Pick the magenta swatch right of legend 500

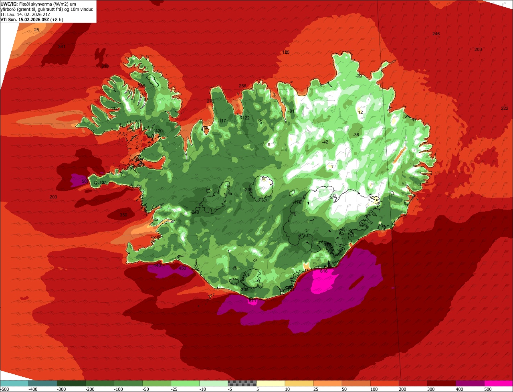(498, 383)
